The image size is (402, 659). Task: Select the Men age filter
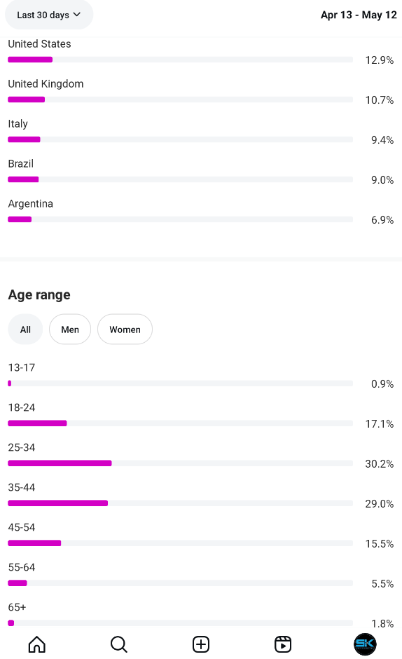point(70,329)
